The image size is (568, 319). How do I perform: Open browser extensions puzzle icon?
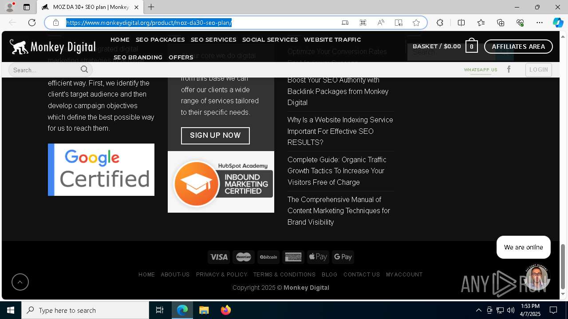point(440,23)
